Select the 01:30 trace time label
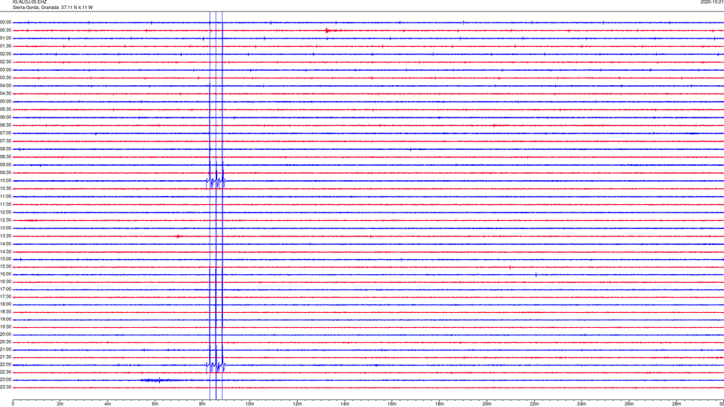The image size is (724, 407). pos(6,46)
